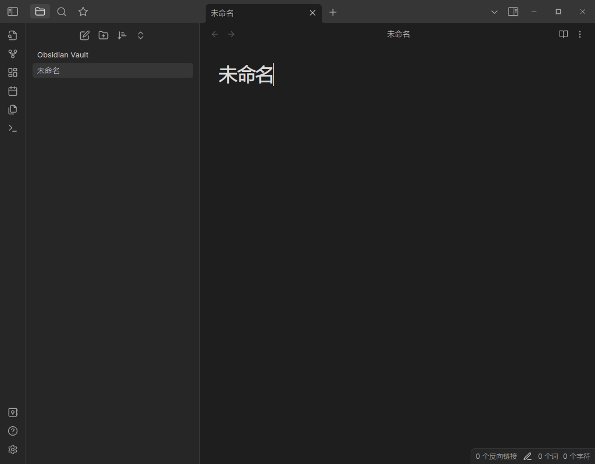
Task: Switch to reading view
Action: point(563,34)
